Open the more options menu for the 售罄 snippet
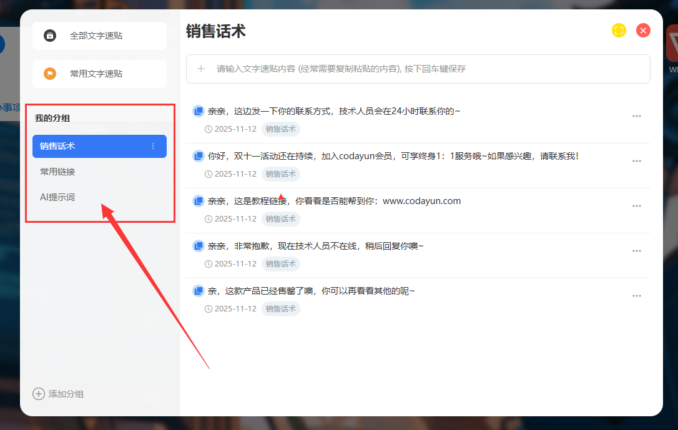 point(637,296)
